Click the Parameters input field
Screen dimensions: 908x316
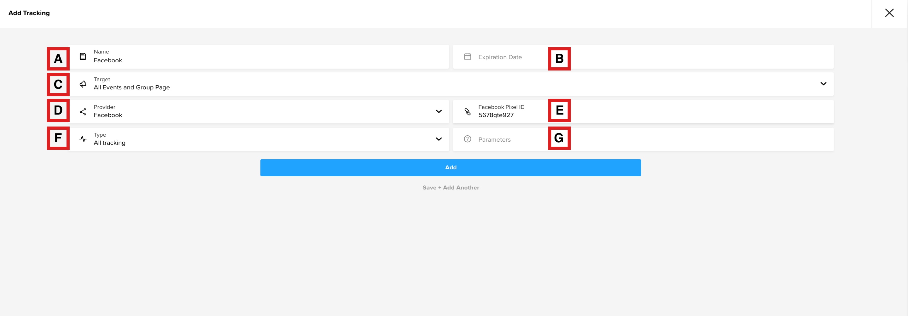coord(643,139)
